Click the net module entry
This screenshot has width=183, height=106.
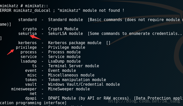click(33, 94)
